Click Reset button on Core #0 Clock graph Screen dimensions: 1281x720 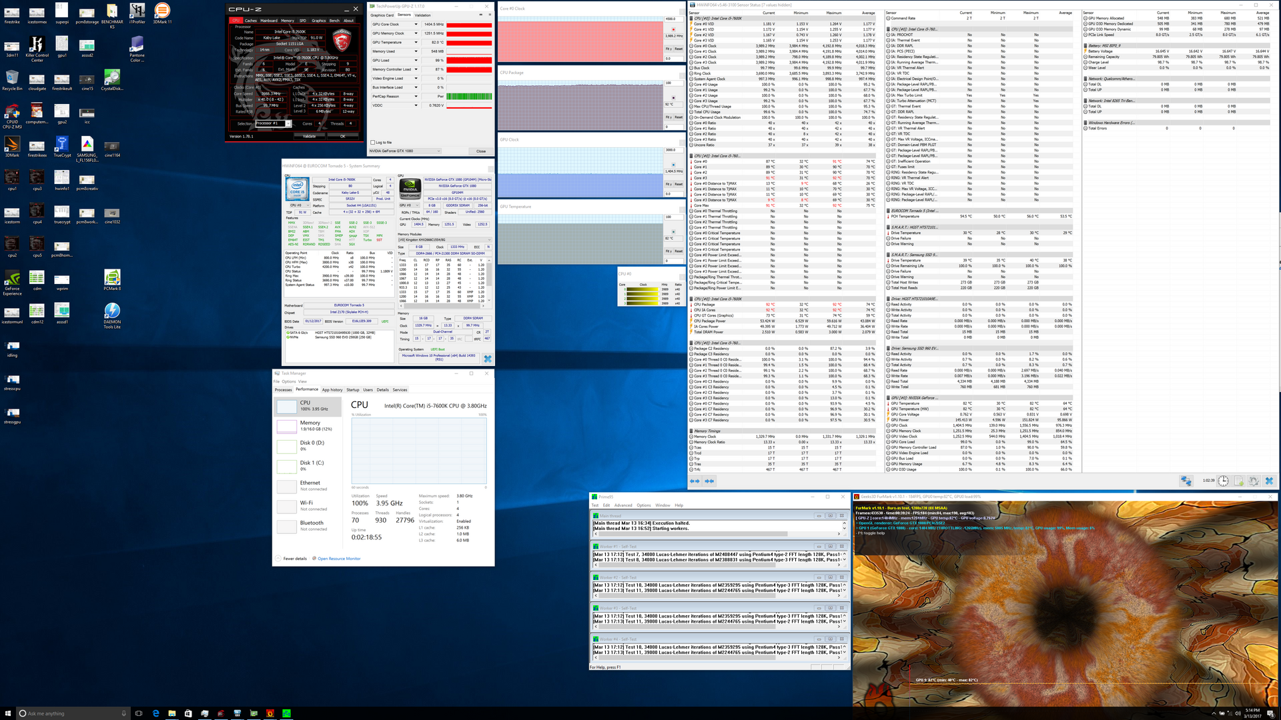[x=679, y=49]
